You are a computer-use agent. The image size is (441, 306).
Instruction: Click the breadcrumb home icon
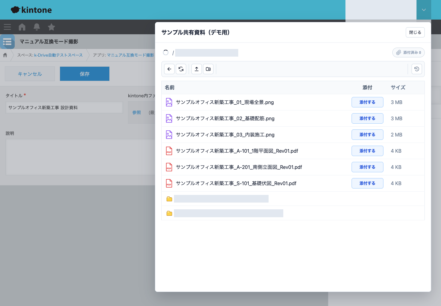[x=5, y=55]
